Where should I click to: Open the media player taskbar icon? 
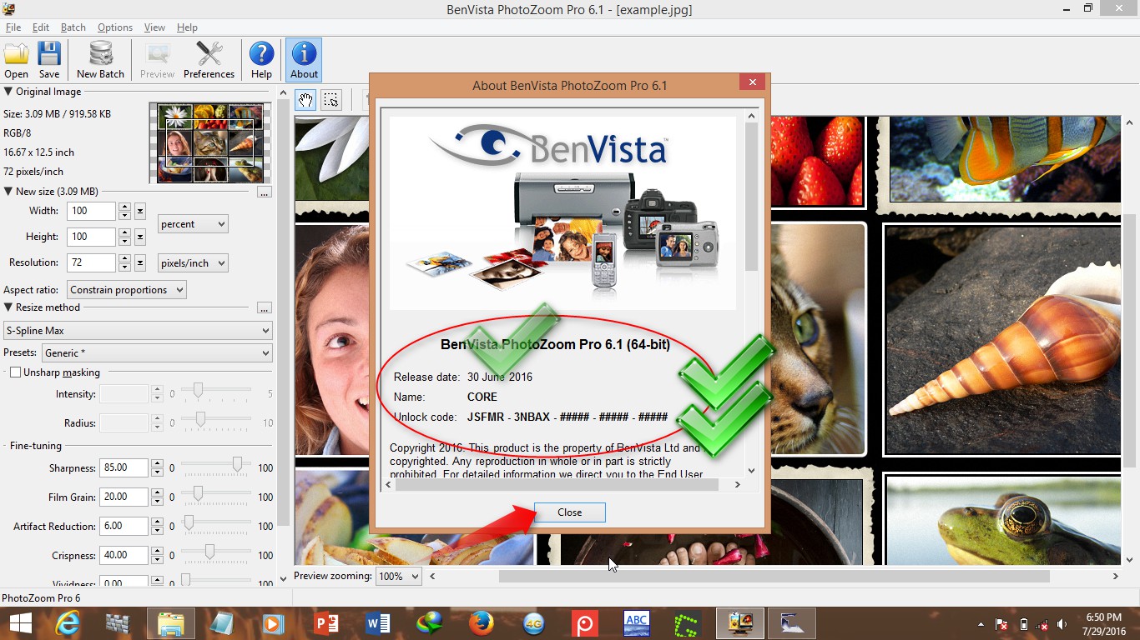[273, 622]
